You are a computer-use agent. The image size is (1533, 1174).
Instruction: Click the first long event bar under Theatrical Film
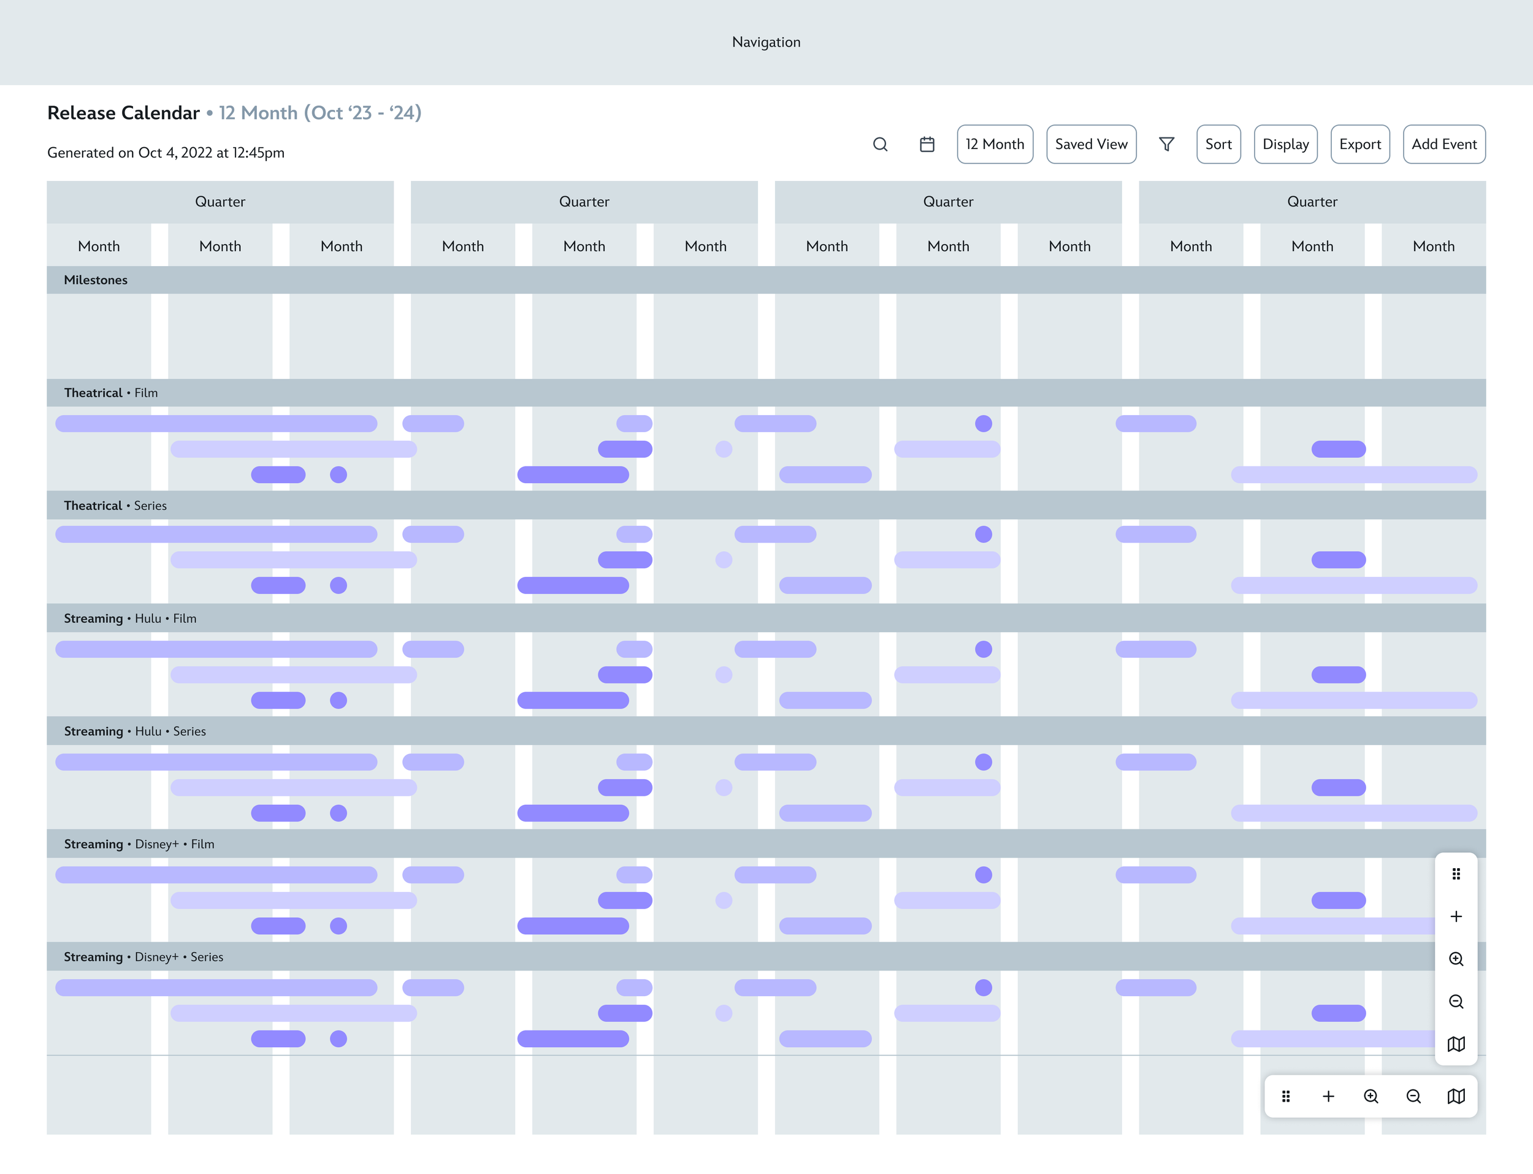pos(216,424)
